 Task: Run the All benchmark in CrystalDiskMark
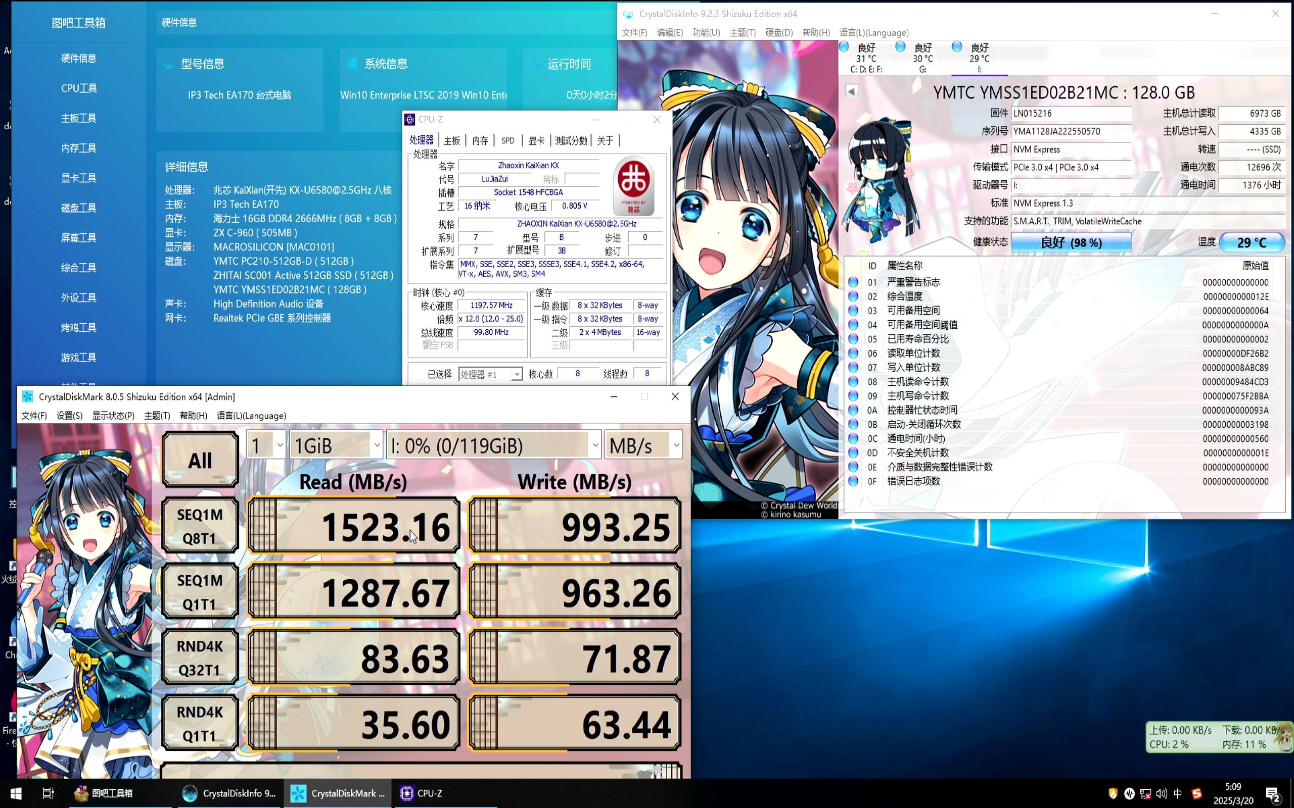coord(200,459)
